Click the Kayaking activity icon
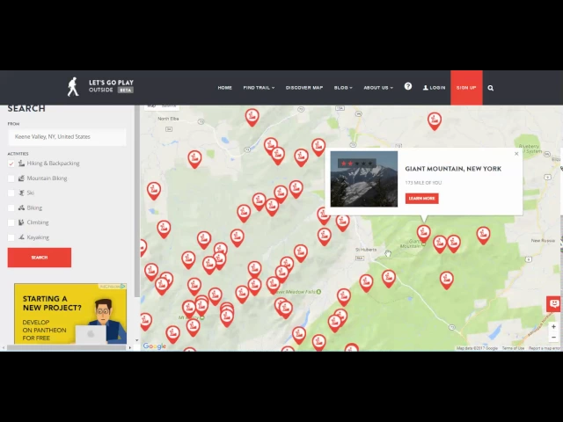The image size is (563, 422). click(x=21, y=236)
